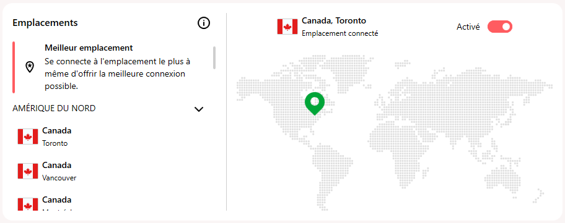Select the Canada flag for Vancouver entry
The height and width of the screenshot is (223, 565).
[28, 171]
